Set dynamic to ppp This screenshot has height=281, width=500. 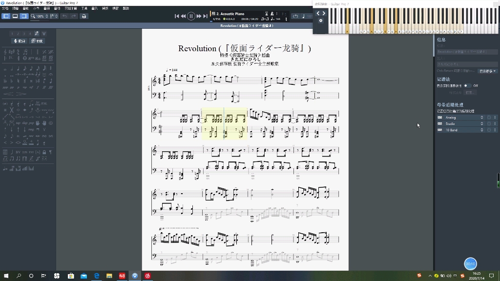5,88
